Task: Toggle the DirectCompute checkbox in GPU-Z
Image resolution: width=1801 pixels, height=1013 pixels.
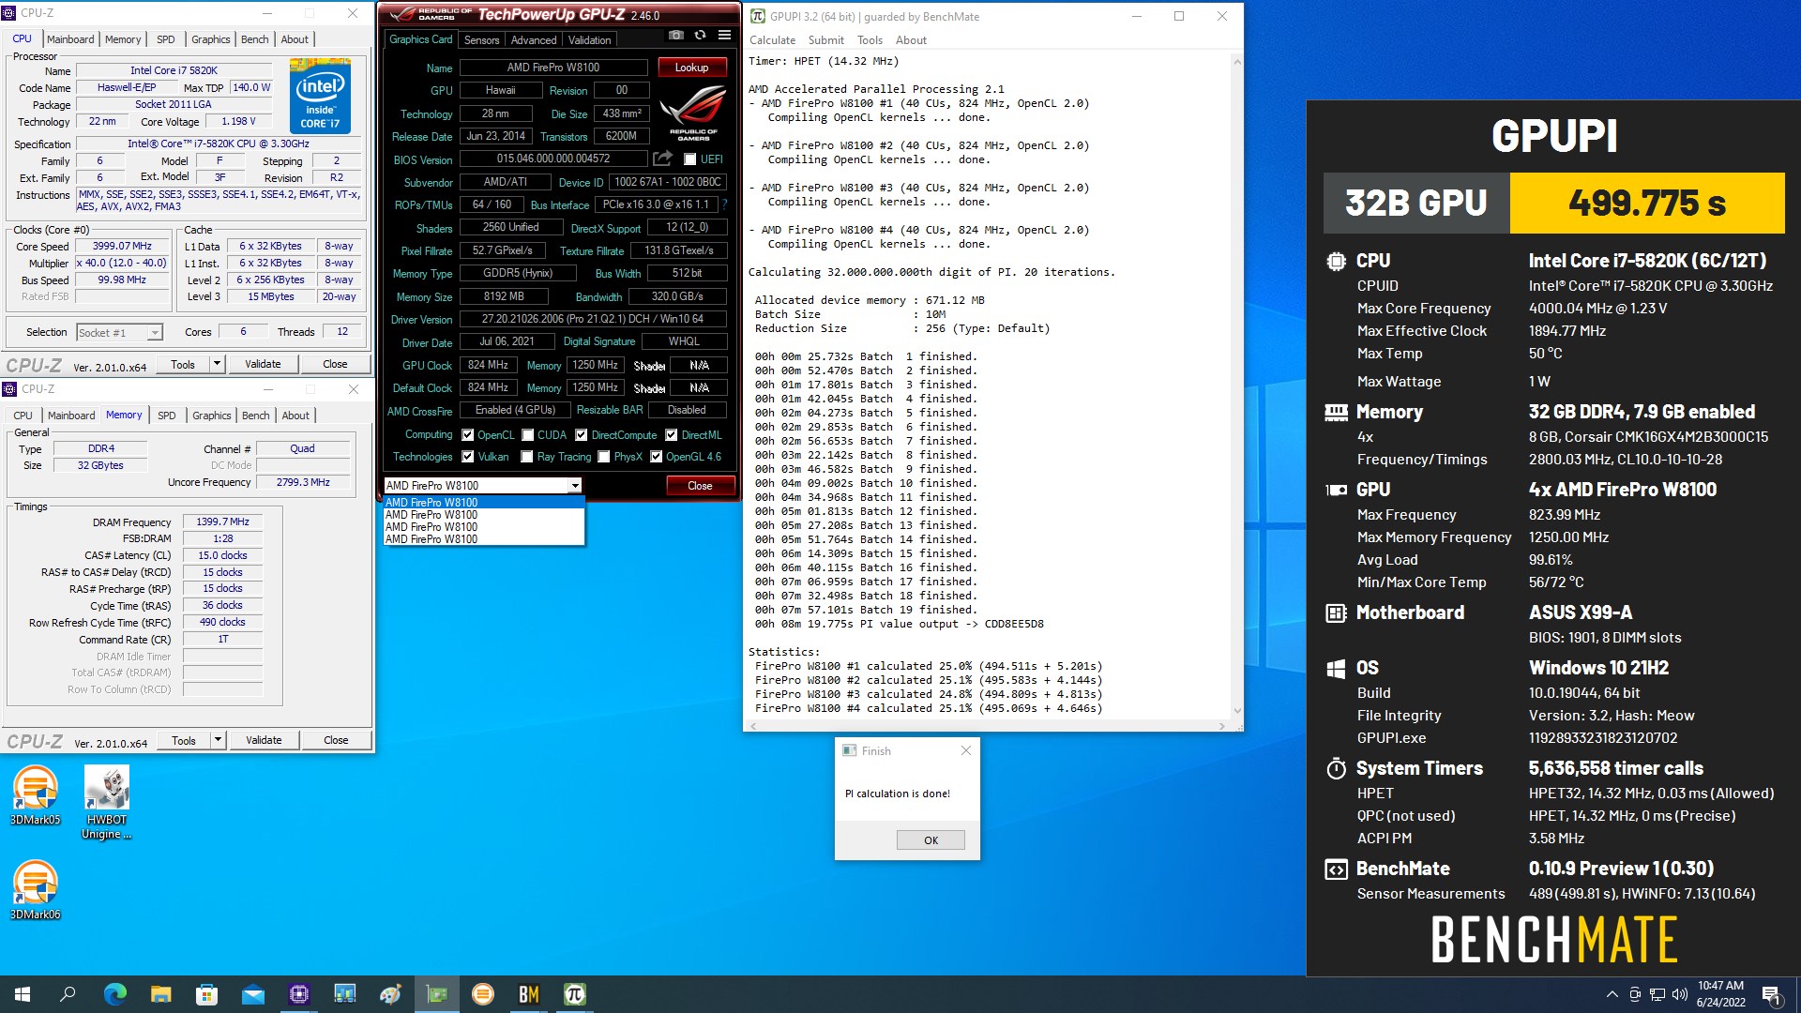Action: (x=582, y=435)
